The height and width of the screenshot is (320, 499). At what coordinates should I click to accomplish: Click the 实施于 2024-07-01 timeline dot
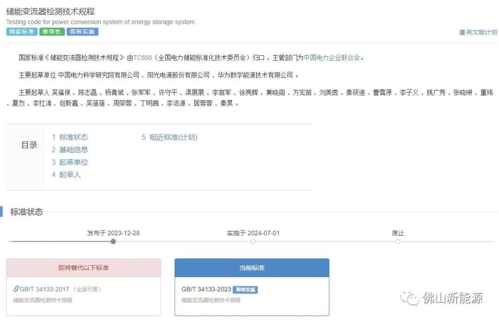[253, 241]
